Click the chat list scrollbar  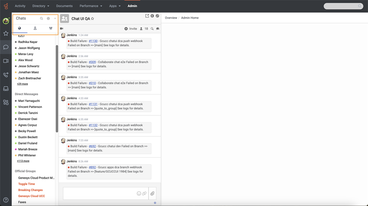click(57, 89)
